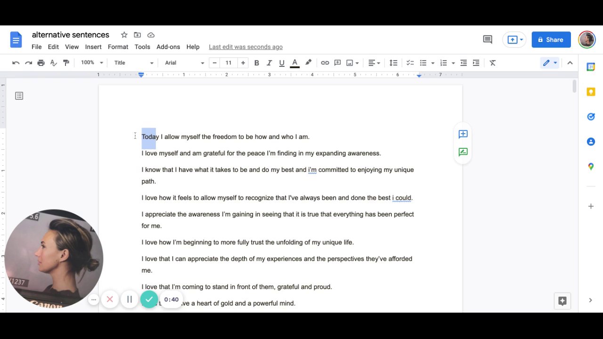Viewport: 603px width, 339px height.
Task: Toggle checklist formatting
Action: click(410, 63)
